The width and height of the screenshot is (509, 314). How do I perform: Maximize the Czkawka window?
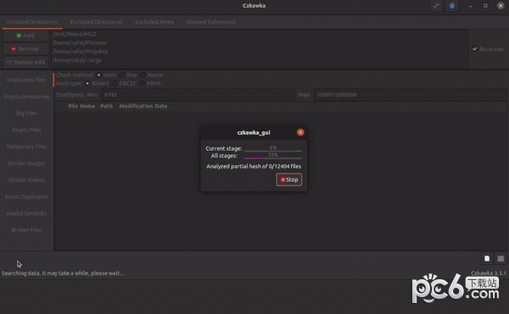click(485, 6)
